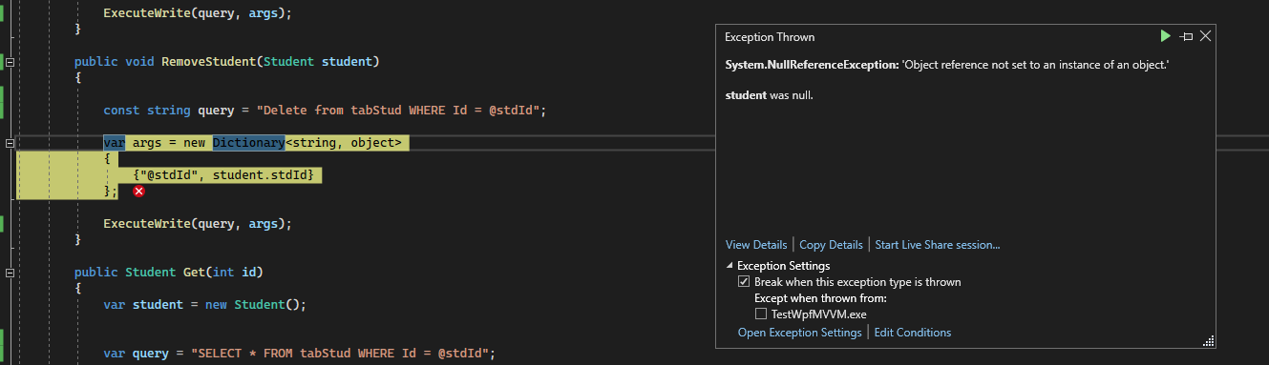Click the highlighted Dictionary type name
This screenshot has width=1269, height=365.
249,143
